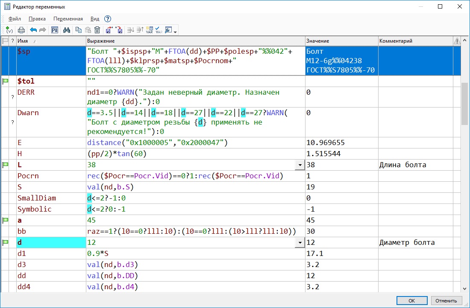Click the help question mark icon
This screenshot has width=470, height=308.
pyautogui.click(x=108, y=19)
